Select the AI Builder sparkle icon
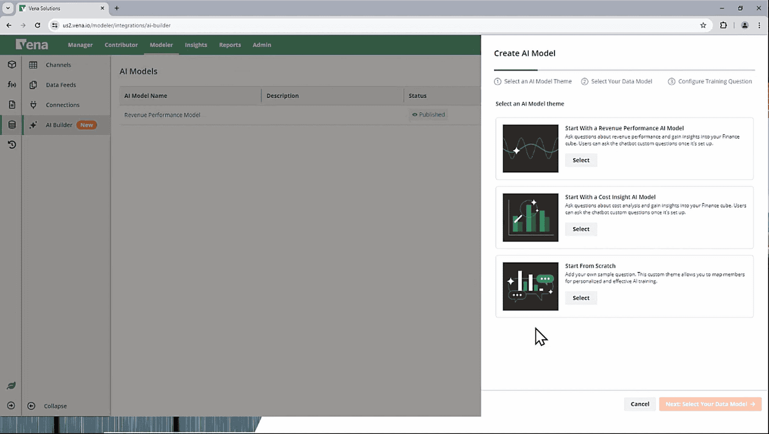769x434 pixels. [x=33, y=125]
